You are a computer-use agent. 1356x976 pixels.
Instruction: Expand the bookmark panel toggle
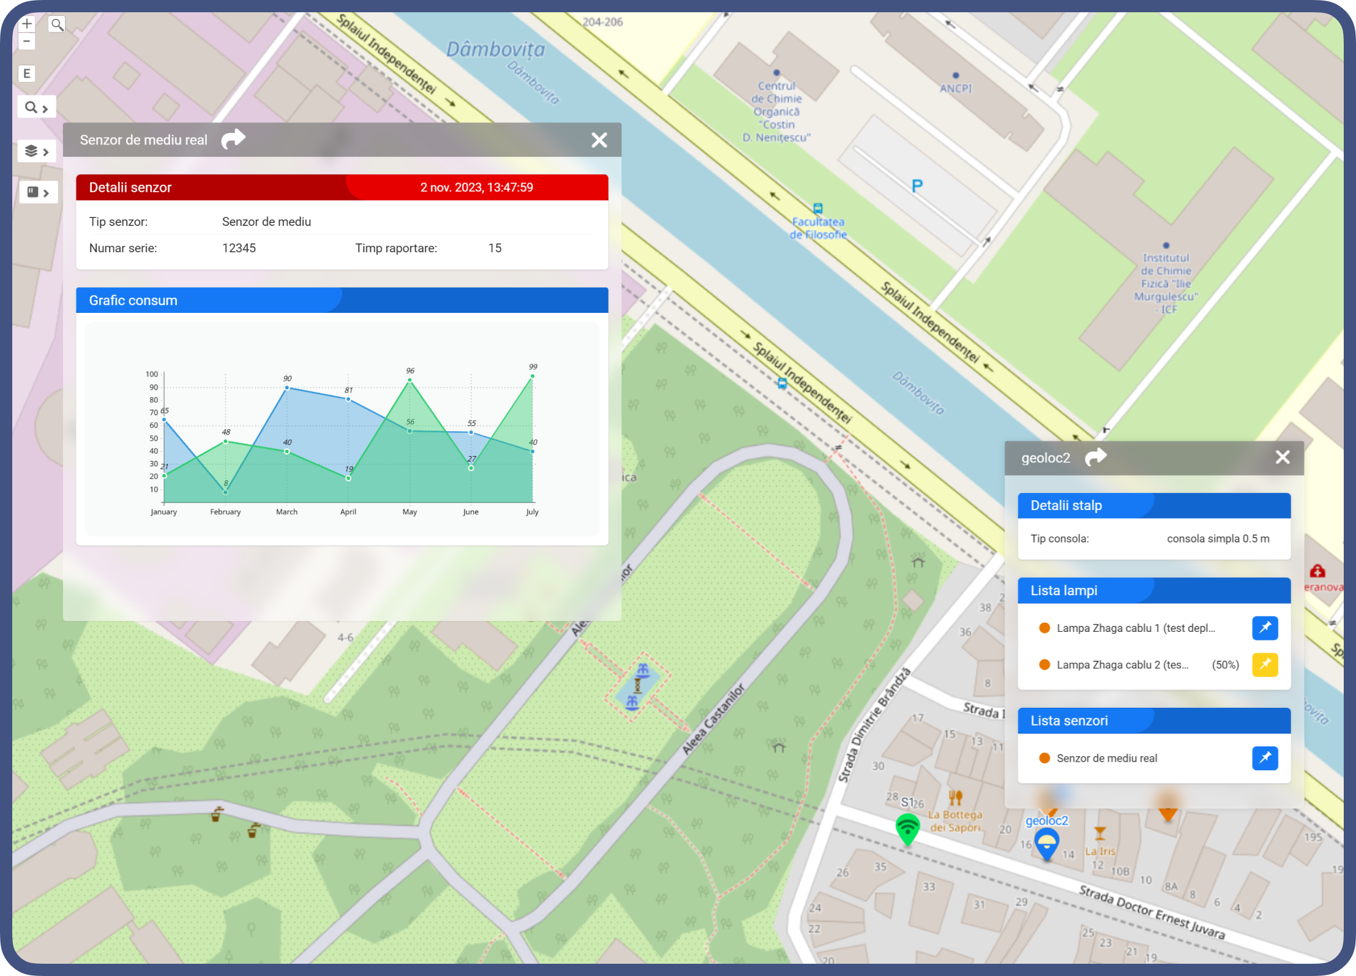(38, 192)
